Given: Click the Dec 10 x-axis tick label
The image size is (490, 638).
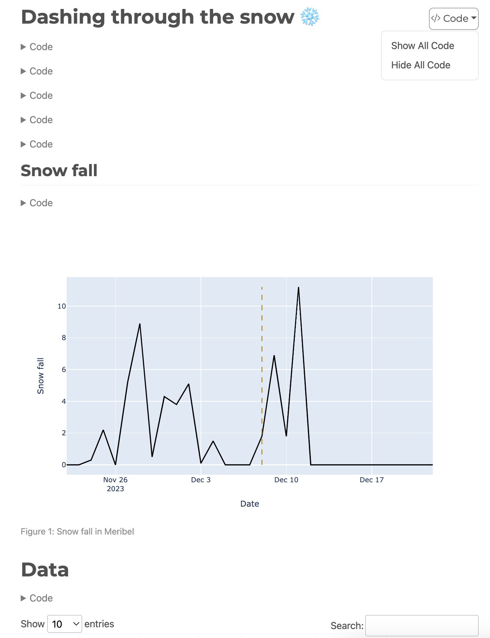Looking at the screenshot, I should [x=286, y=480].
